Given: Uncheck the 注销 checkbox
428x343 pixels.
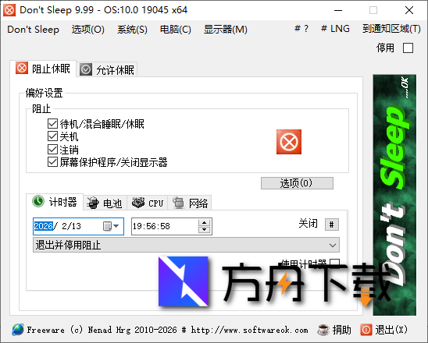Looking at the screenshot, I should point(52,150).
